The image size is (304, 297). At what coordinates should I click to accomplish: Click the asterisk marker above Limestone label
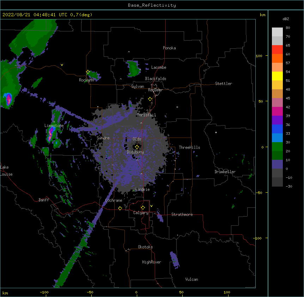54,122
